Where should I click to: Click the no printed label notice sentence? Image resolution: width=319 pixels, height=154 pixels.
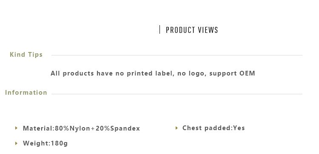[153, 73]
